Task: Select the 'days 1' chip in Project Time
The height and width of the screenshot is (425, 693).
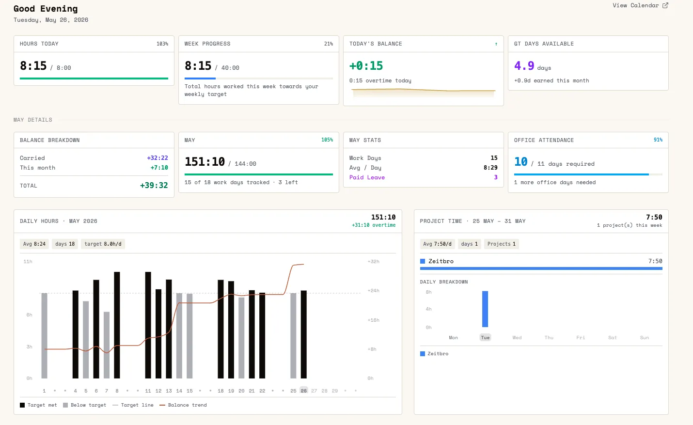Action: [x=470, y=244]
